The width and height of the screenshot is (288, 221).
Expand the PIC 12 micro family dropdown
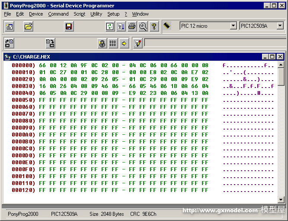(233, 26)
